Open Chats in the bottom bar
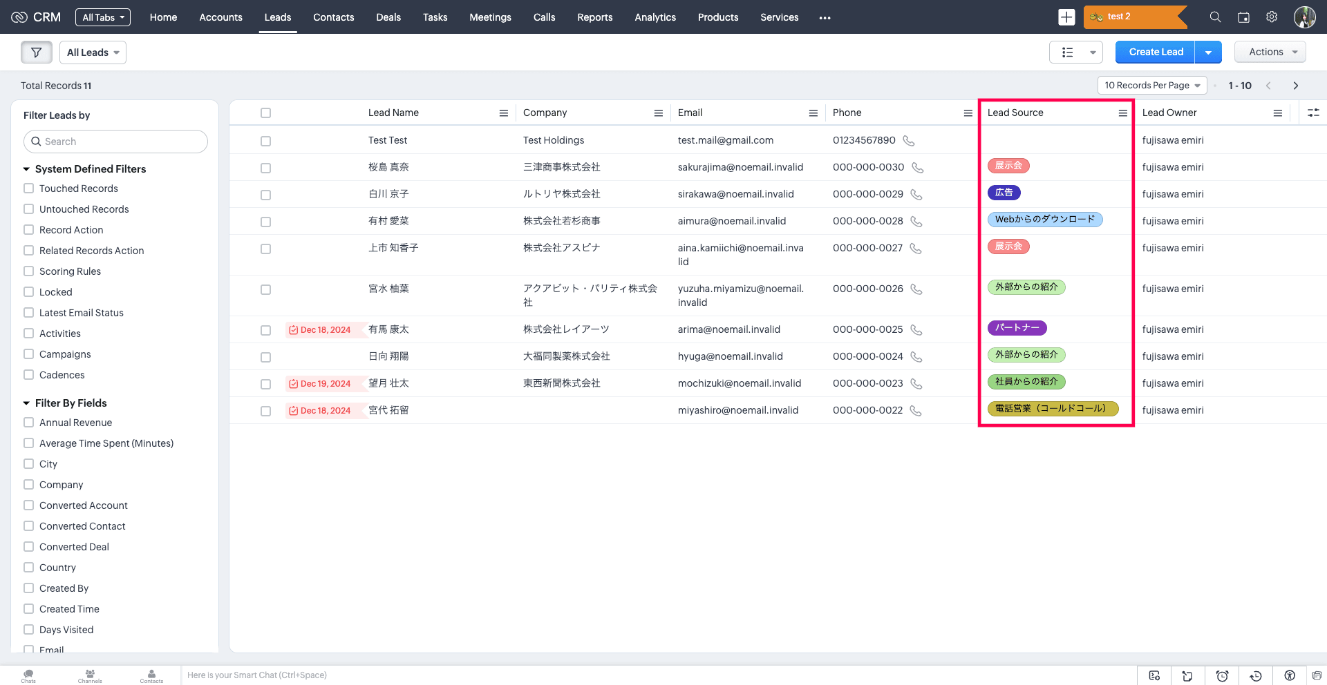Screen dimensions: 1327x685 28,676
